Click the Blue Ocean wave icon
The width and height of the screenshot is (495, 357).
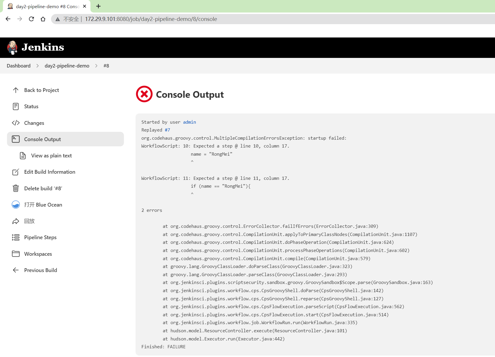click(x=16, y=205)
